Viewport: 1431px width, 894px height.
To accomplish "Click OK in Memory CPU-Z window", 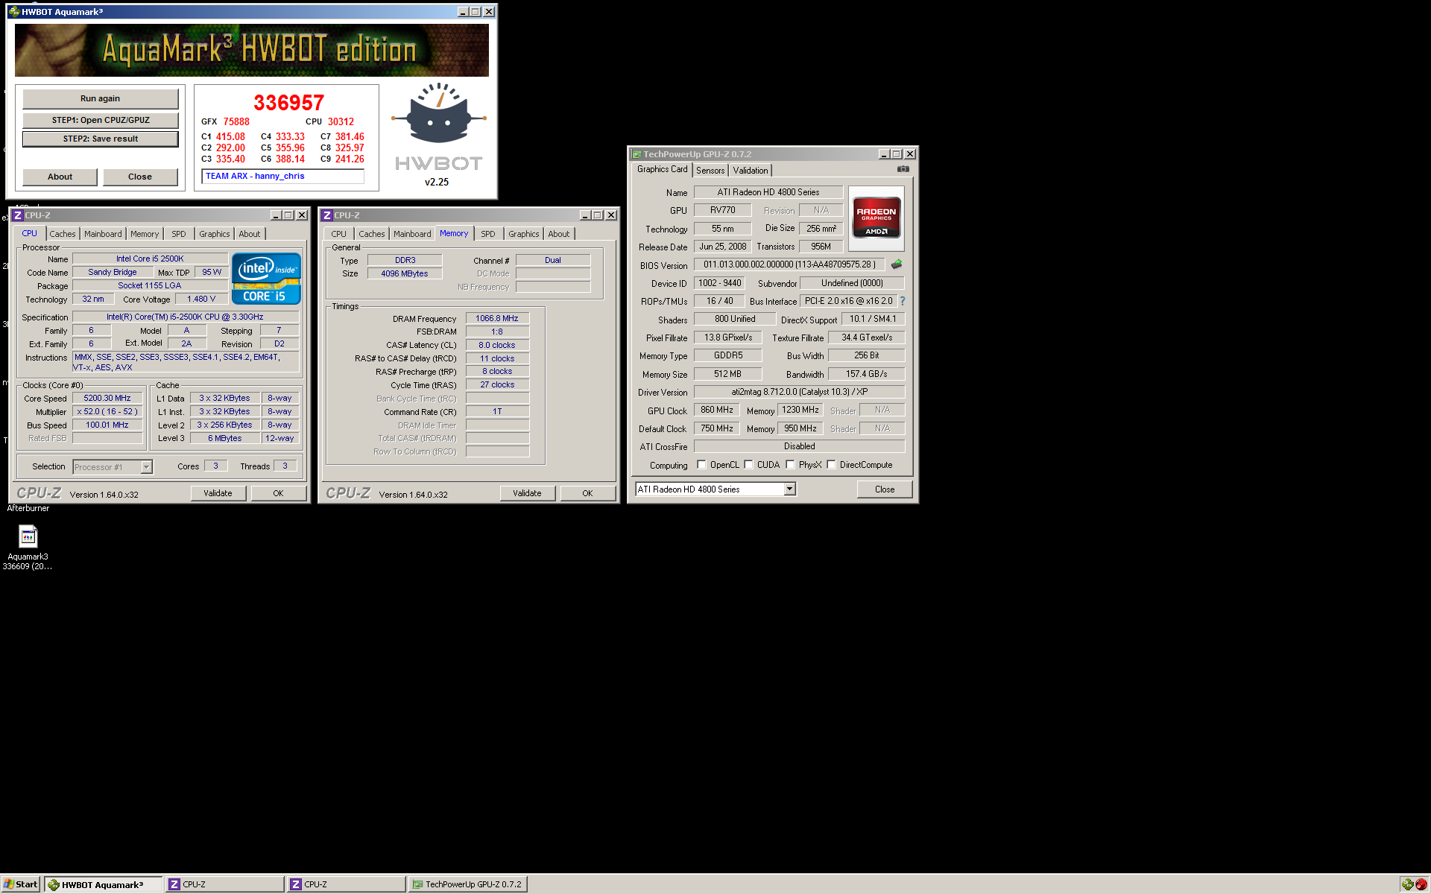I will click(587, 493).
